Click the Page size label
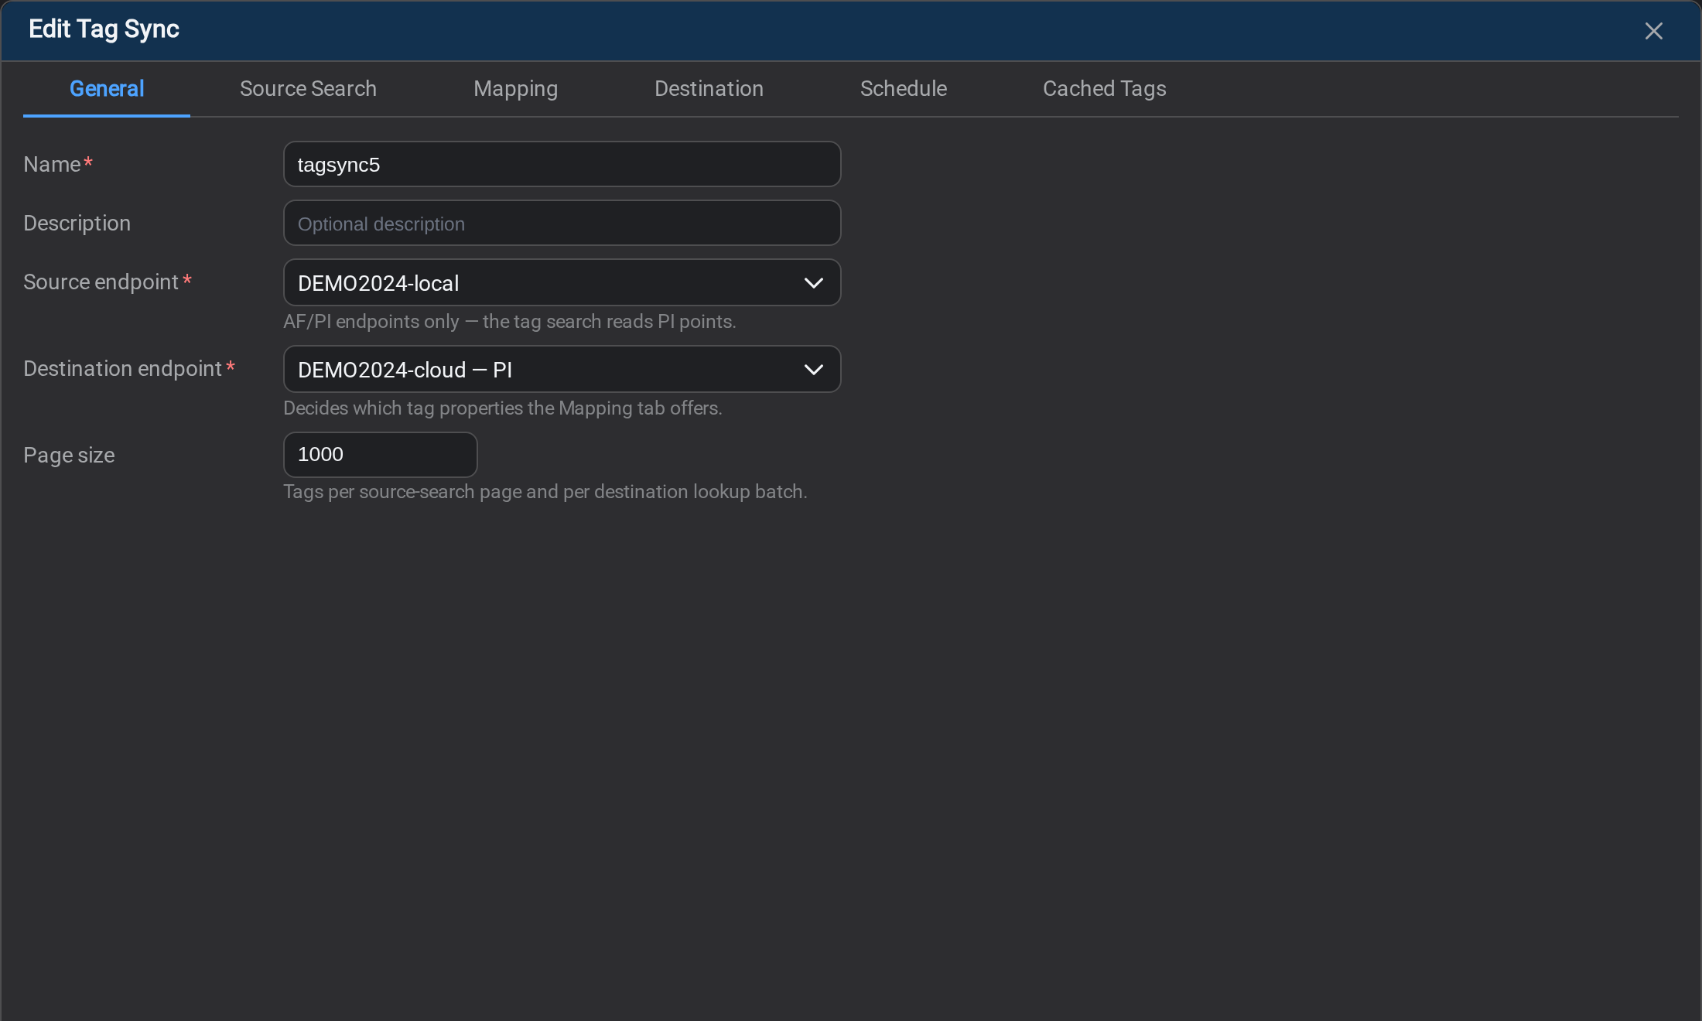 tap(69, 456)
